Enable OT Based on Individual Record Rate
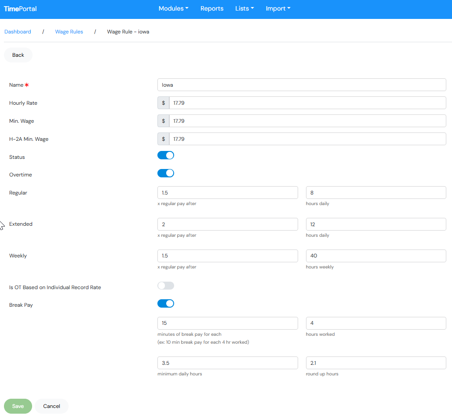452x415 pixels. point(166,286)
